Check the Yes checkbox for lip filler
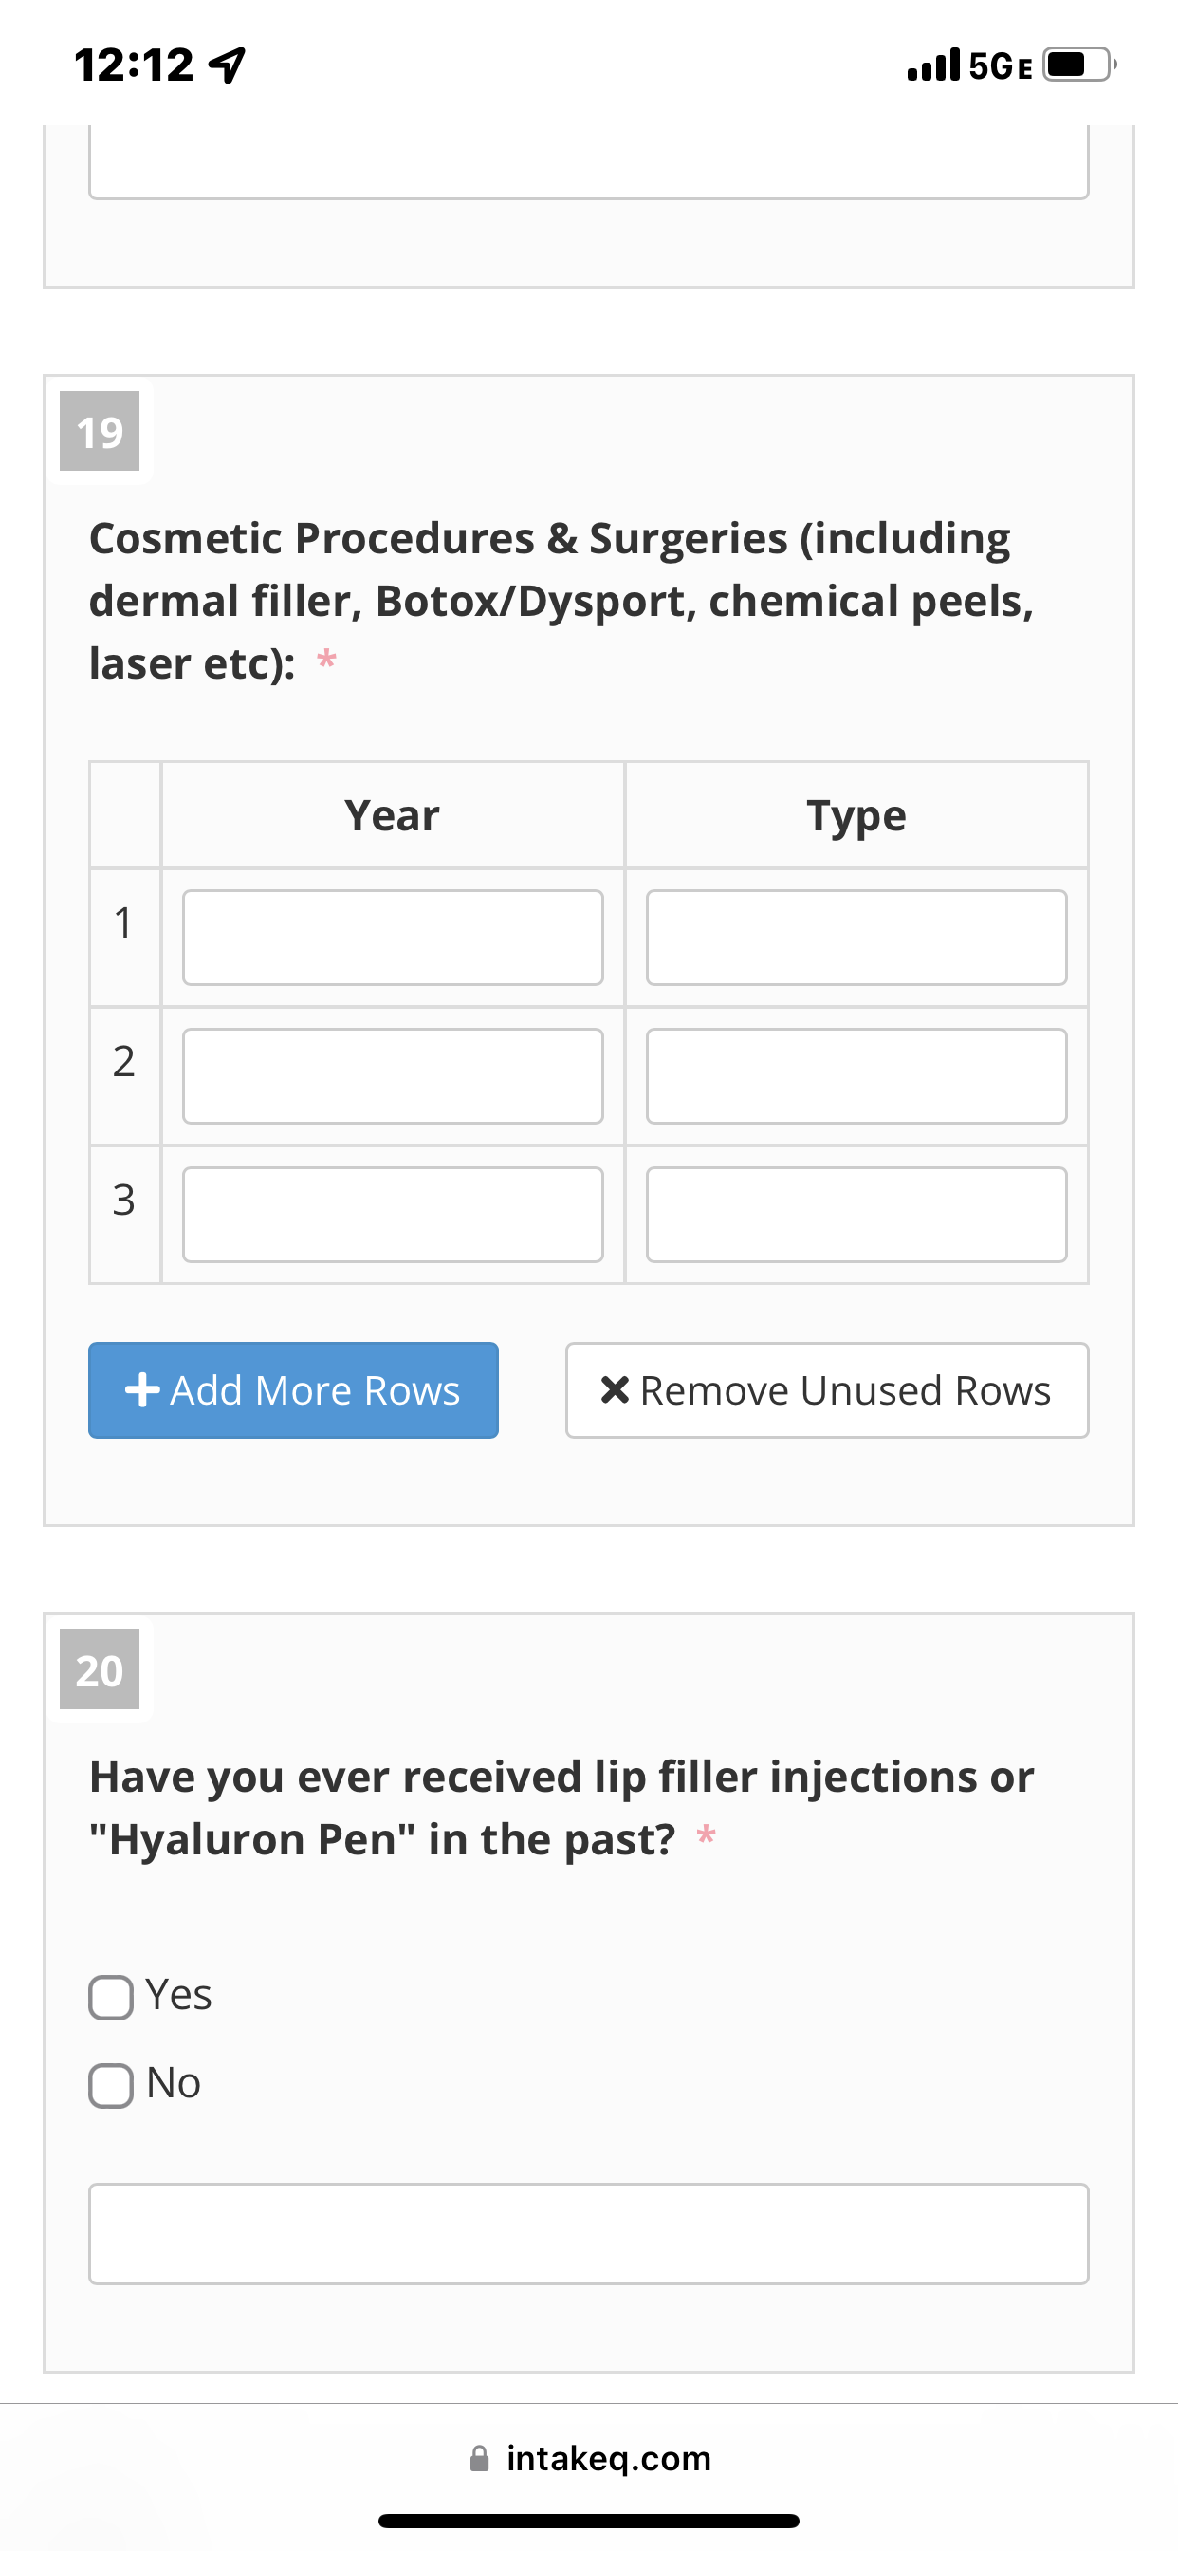1178x2551 pixels. point(111,1997)
